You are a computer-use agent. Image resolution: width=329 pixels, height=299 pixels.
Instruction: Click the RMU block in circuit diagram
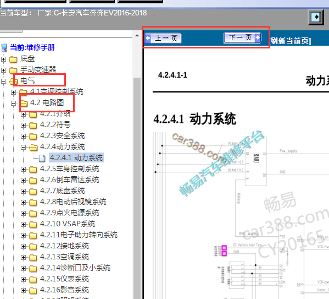pyautogui.click(x=256, y=161)
